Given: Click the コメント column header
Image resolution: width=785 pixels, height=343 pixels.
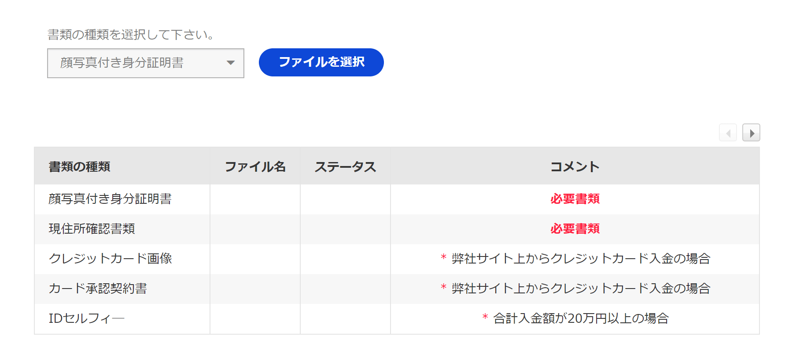Looking at the screenshot, I should point(574,167).
